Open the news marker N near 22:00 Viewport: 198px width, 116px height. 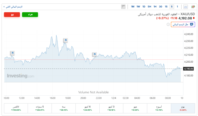pos(94,54)
